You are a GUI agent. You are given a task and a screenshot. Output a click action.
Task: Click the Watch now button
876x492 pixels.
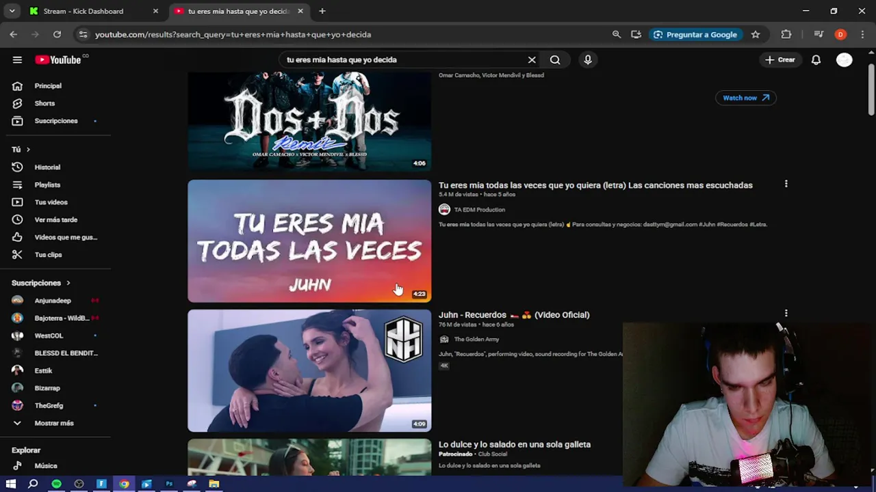coord(746,98)
